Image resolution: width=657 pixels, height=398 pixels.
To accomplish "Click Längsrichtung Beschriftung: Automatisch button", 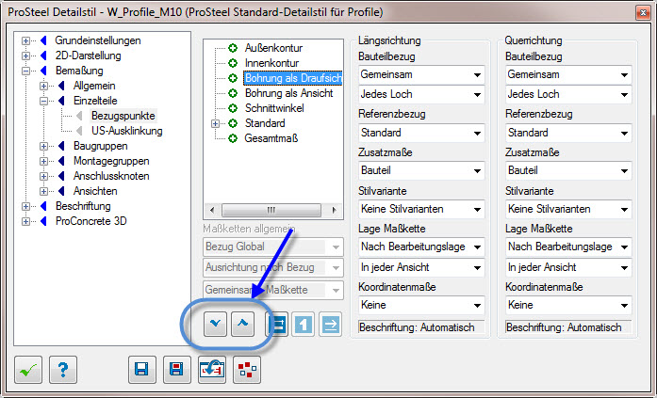I will [x=421, y=327].
